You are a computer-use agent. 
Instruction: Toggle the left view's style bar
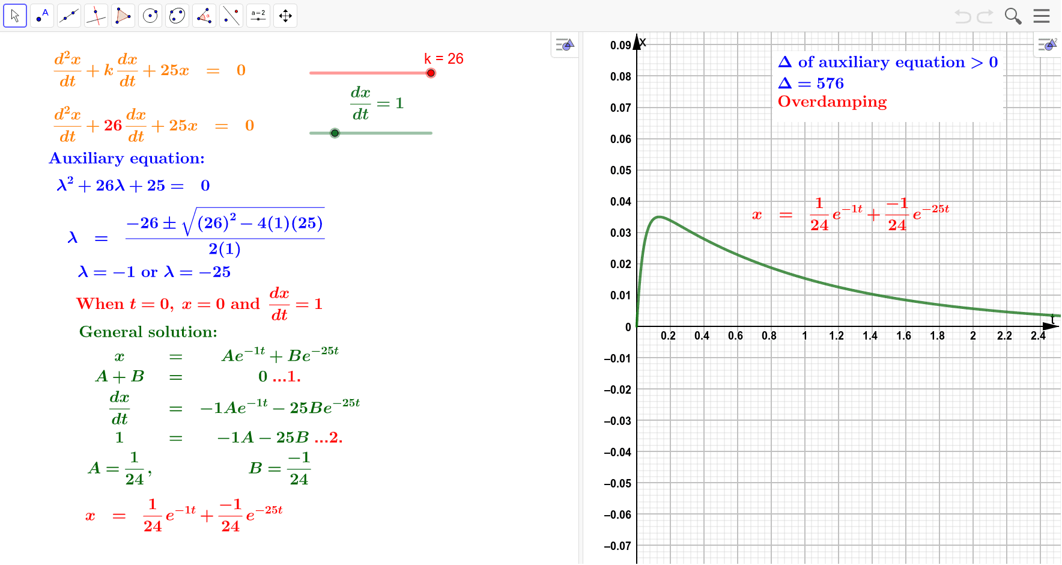tap(565, 45)
